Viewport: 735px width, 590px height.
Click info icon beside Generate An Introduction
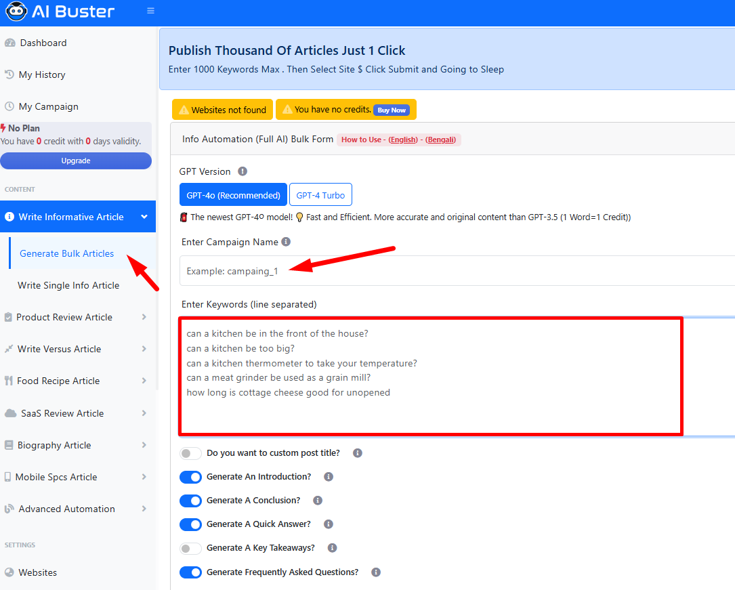[x=329, y=477]
